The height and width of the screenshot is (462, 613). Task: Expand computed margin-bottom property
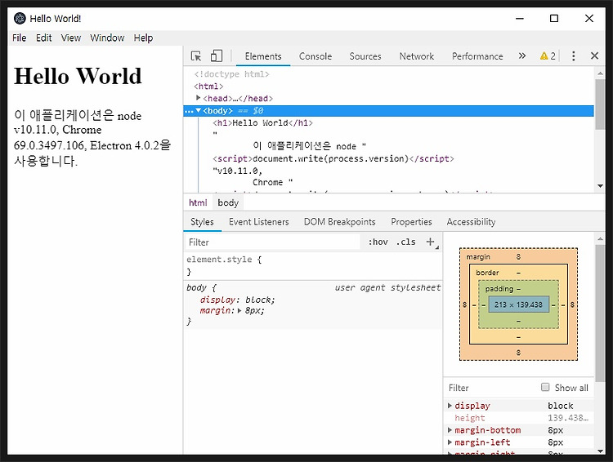tap(450, 430)
